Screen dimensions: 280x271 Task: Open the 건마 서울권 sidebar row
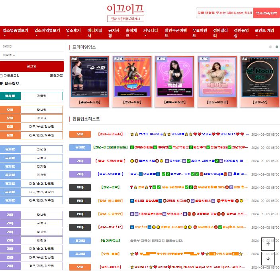[x=31, y=223]
